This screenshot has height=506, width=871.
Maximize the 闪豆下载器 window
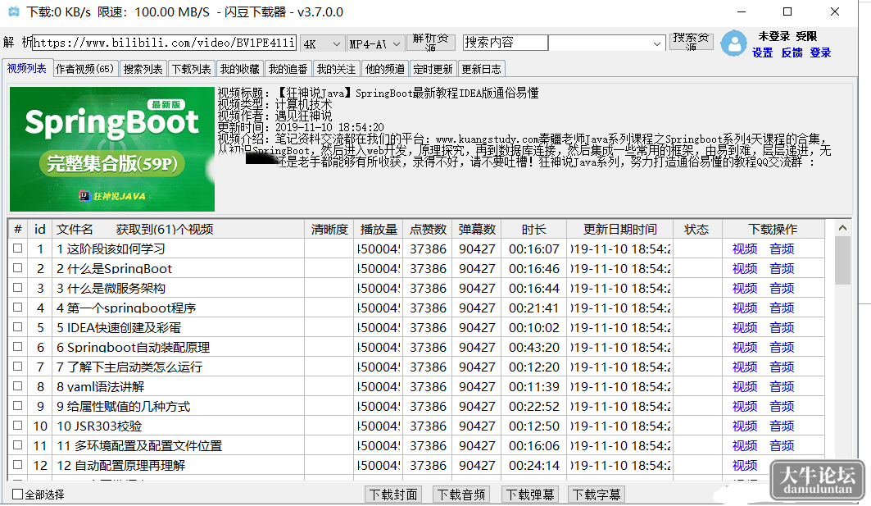pyautogui.click(x=787, y=11)
